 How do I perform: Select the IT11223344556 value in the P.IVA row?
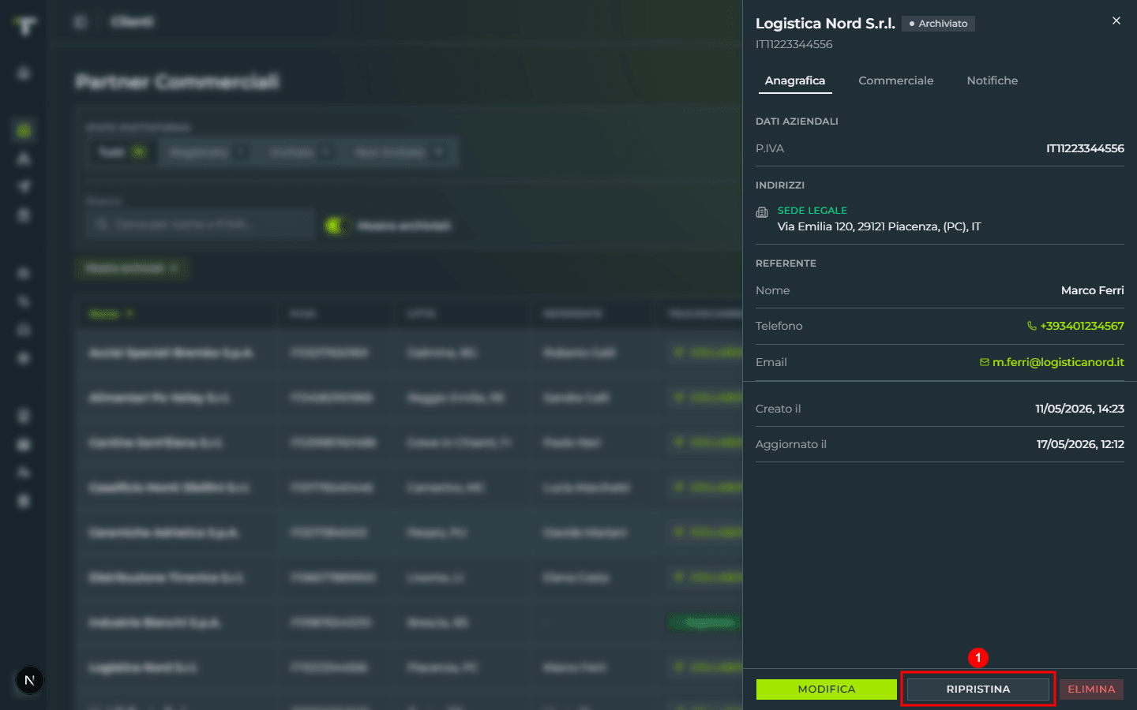click(1085, 148)
